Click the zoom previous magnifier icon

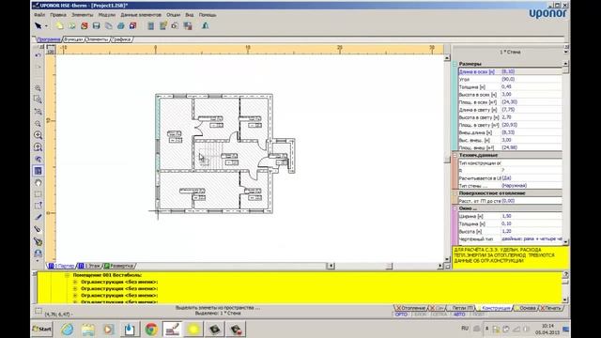click(38, 159)
